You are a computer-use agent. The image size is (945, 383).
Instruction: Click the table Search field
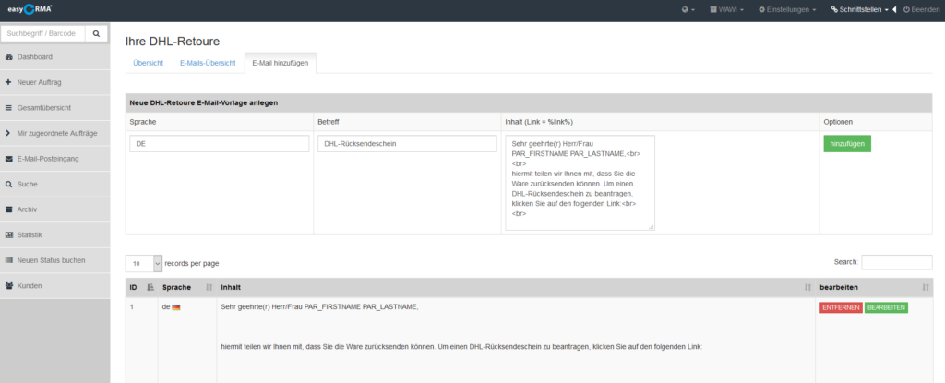tap(897, 262)
